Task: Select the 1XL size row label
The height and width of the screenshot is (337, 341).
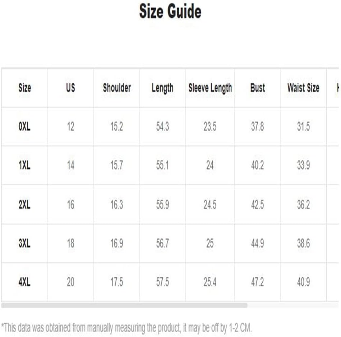Action: [24, 165]
